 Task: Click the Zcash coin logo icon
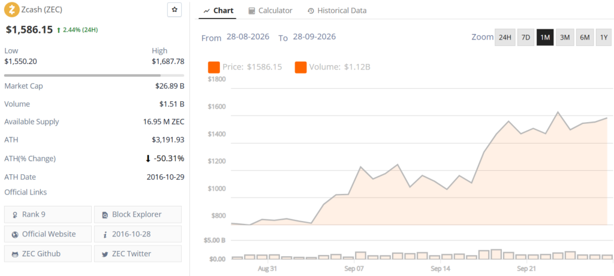(12, 10)
